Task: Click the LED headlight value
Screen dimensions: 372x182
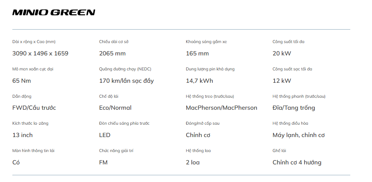Action: 105,135
